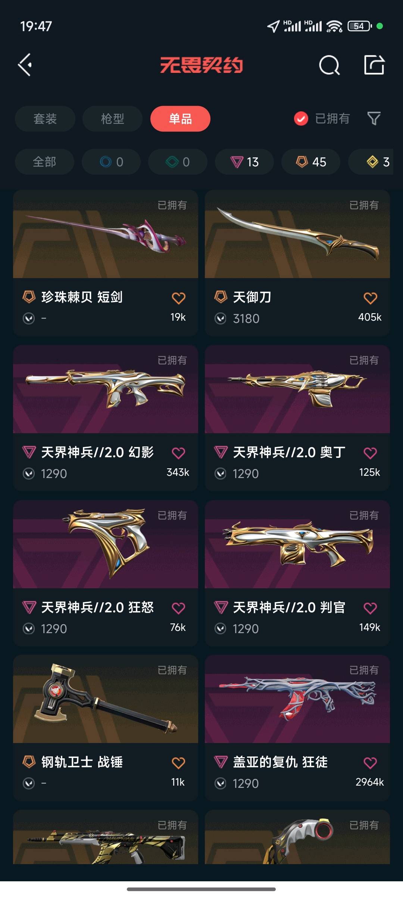Tap the back arrow icon

tap(25, 65)
